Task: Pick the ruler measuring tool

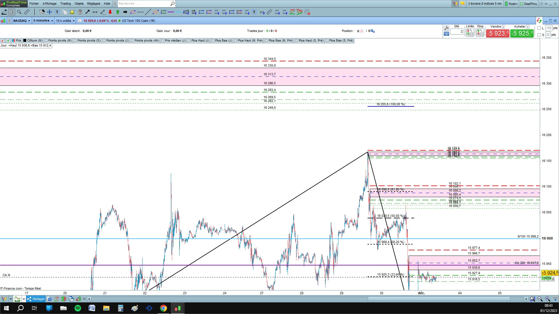Action: 27,12
